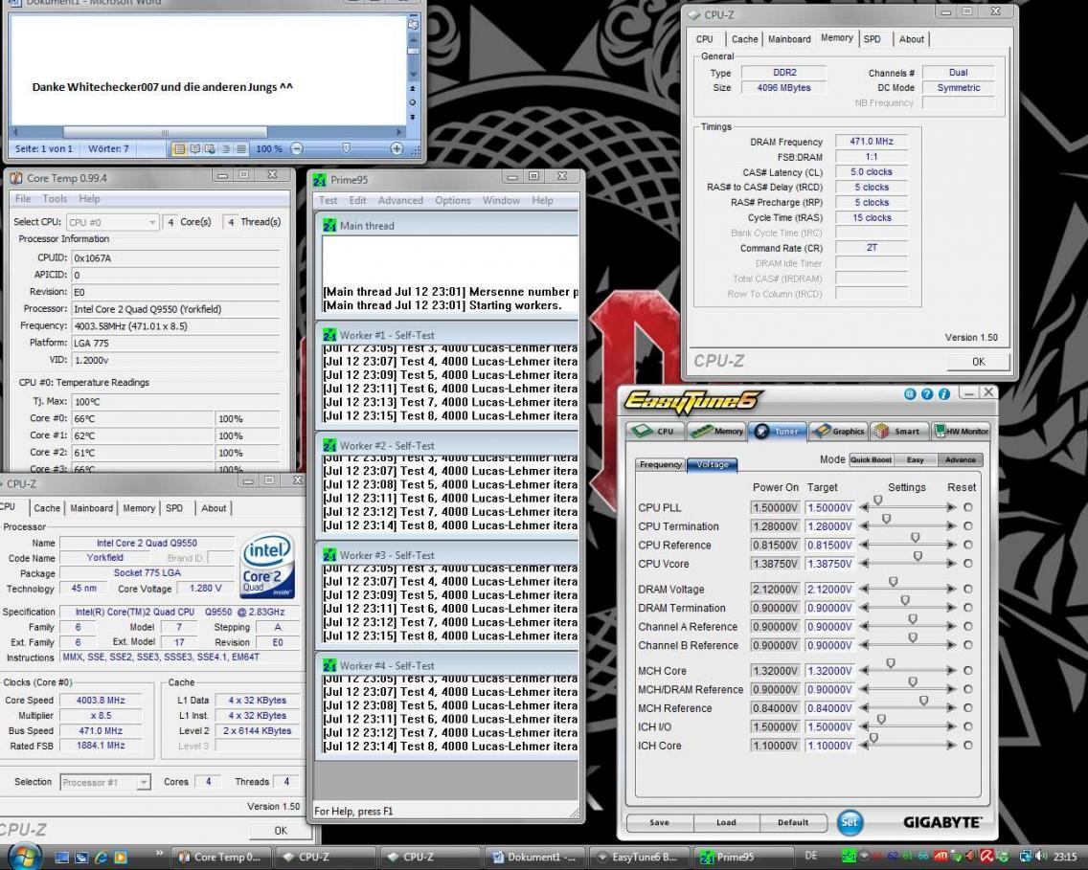This screenshot has width=1088, height=870.
Task: Click the Main thread window icon in Prime95
Action: (x=329, y=225)
